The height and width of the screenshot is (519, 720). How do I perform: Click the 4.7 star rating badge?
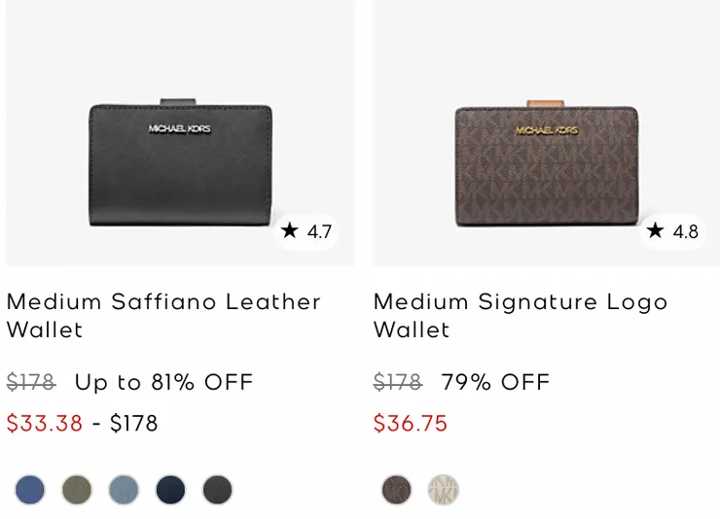click(x=306, y=231)
